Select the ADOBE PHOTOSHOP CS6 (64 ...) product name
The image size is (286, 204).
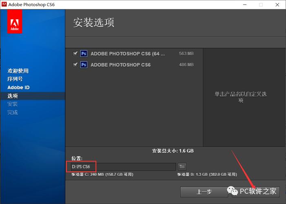pos(128,54)
